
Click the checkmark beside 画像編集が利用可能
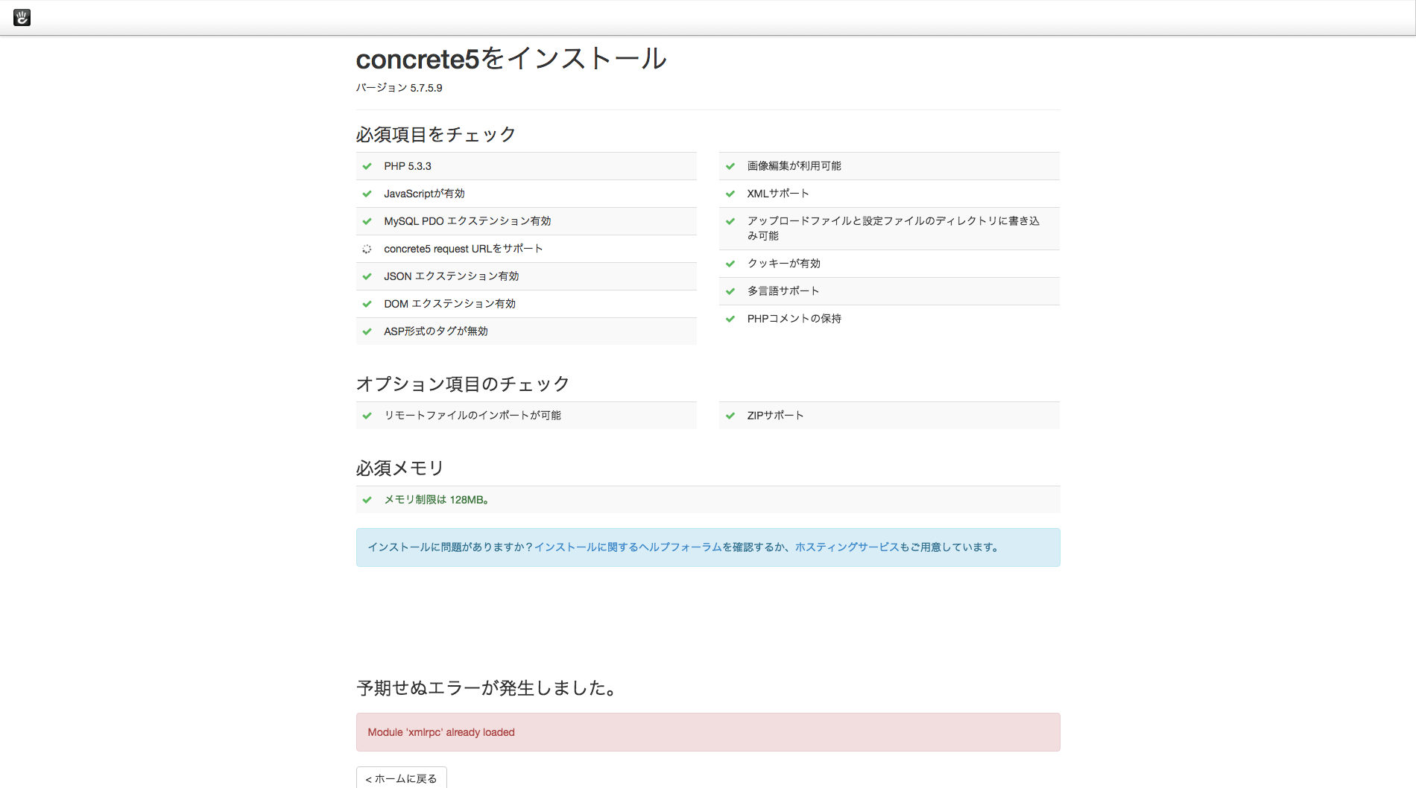[x=730, y=166]
